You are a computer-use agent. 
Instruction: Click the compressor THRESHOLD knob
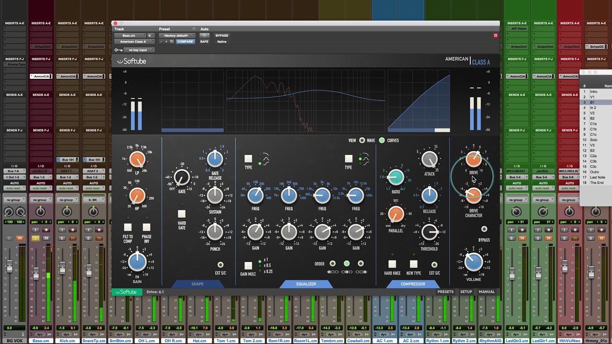coord(429,232)
